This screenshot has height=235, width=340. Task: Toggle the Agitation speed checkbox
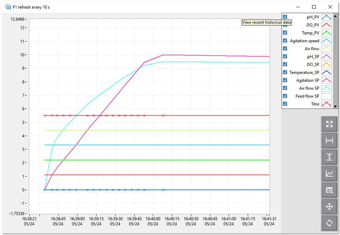285,40
